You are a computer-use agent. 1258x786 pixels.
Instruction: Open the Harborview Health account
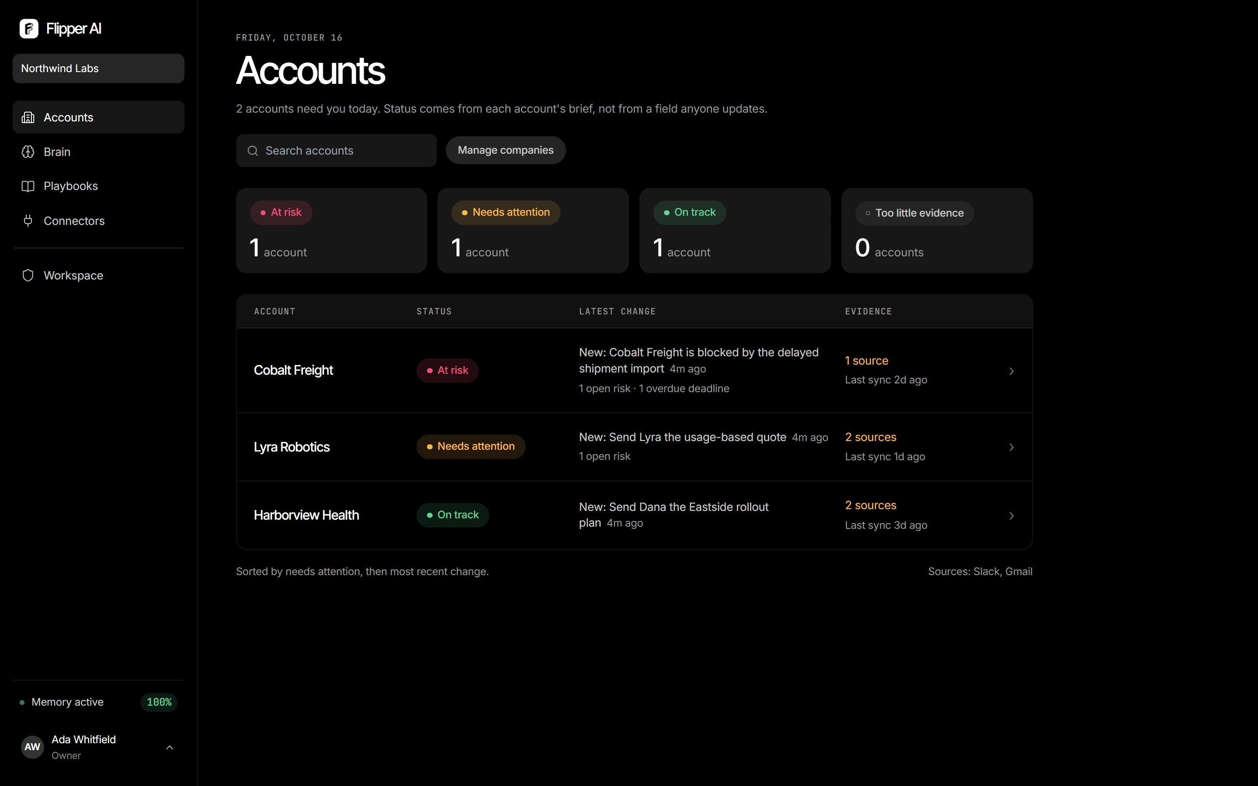(306, 515)
